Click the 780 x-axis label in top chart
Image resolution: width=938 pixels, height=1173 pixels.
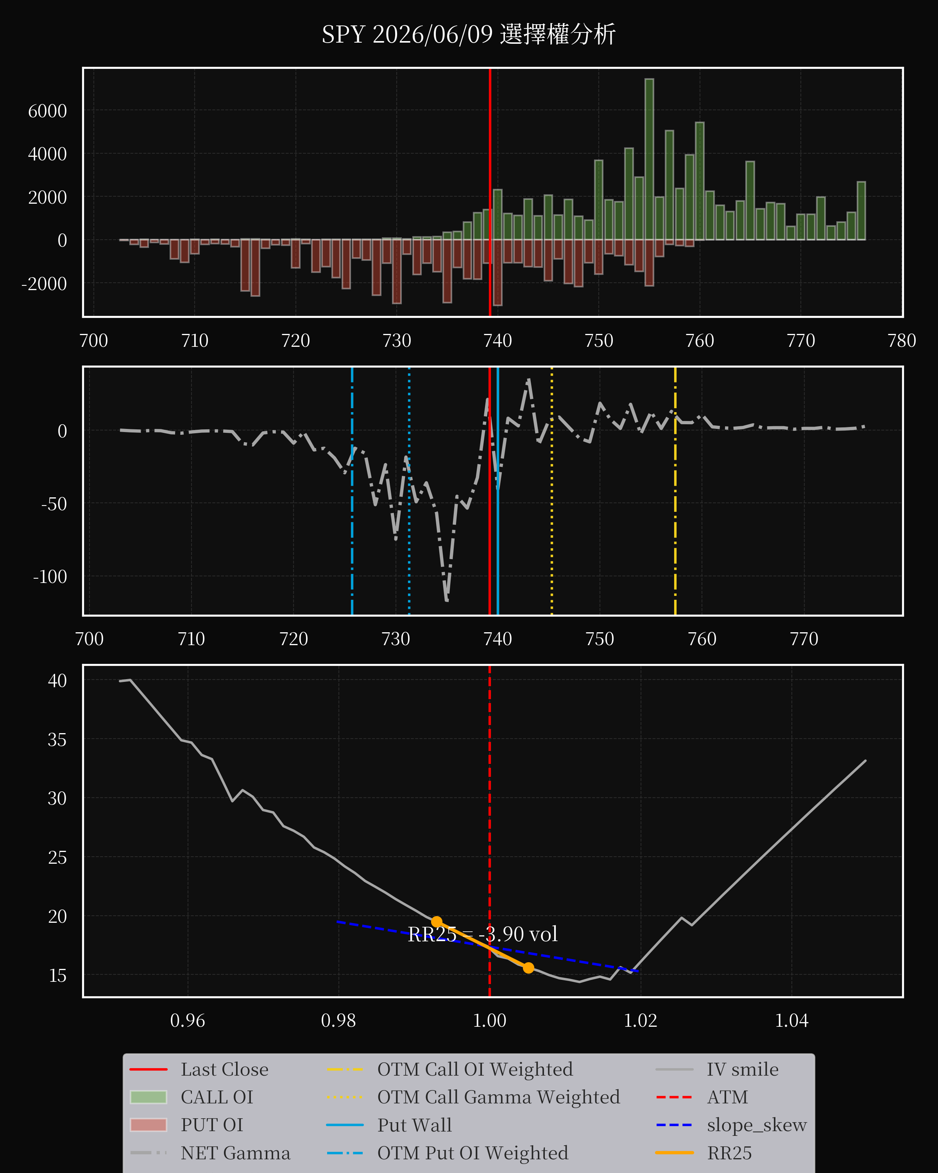click(902, 341)
